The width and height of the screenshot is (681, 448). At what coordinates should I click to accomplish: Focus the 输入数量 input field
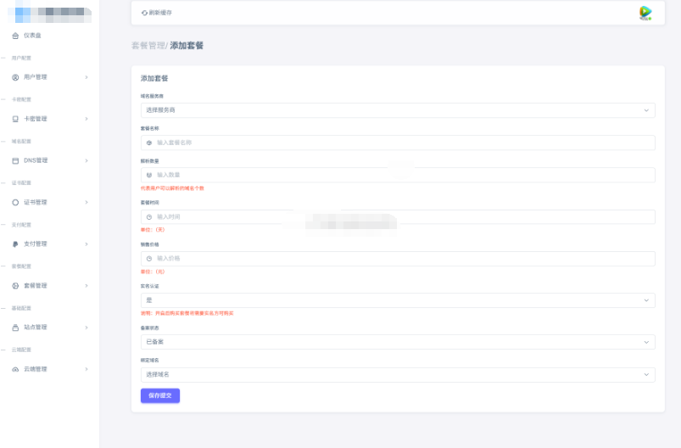[x=398, y=175]
